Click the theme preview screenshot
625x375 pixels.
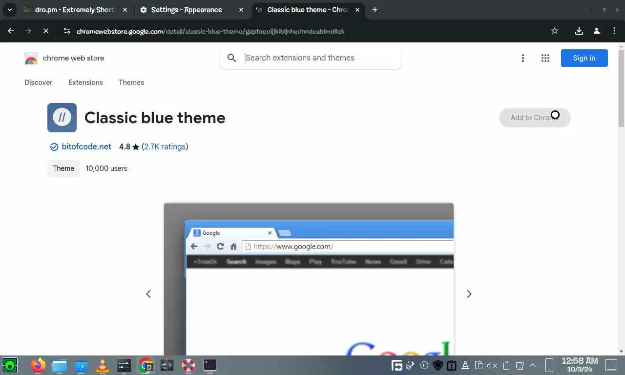(309, 279)
